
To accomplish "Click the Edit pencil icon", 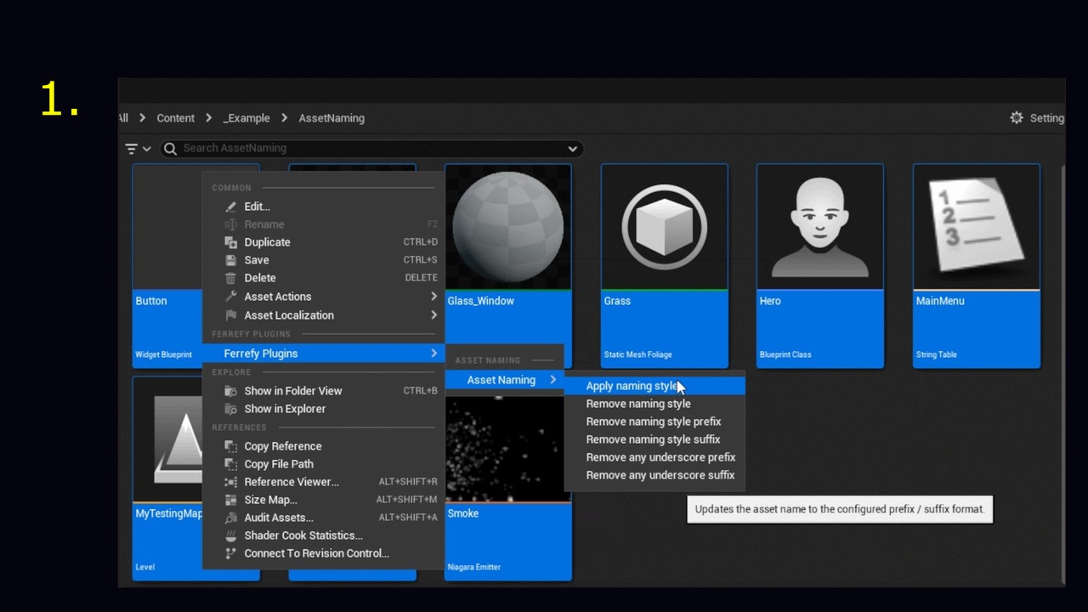I will point(230,207).
